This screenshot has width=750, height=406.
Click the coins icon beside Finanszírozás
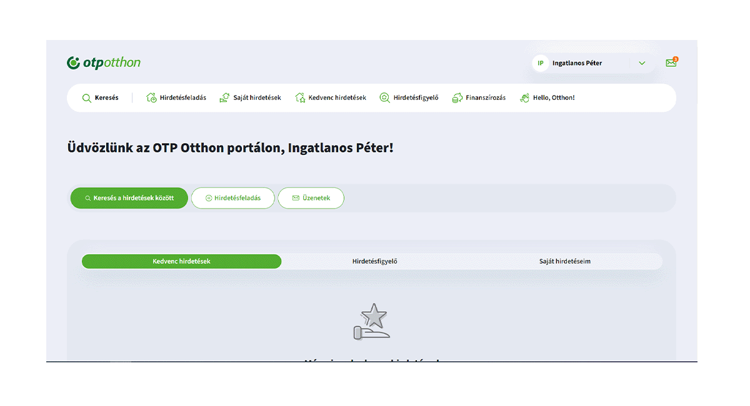click(x=457, y=98)
